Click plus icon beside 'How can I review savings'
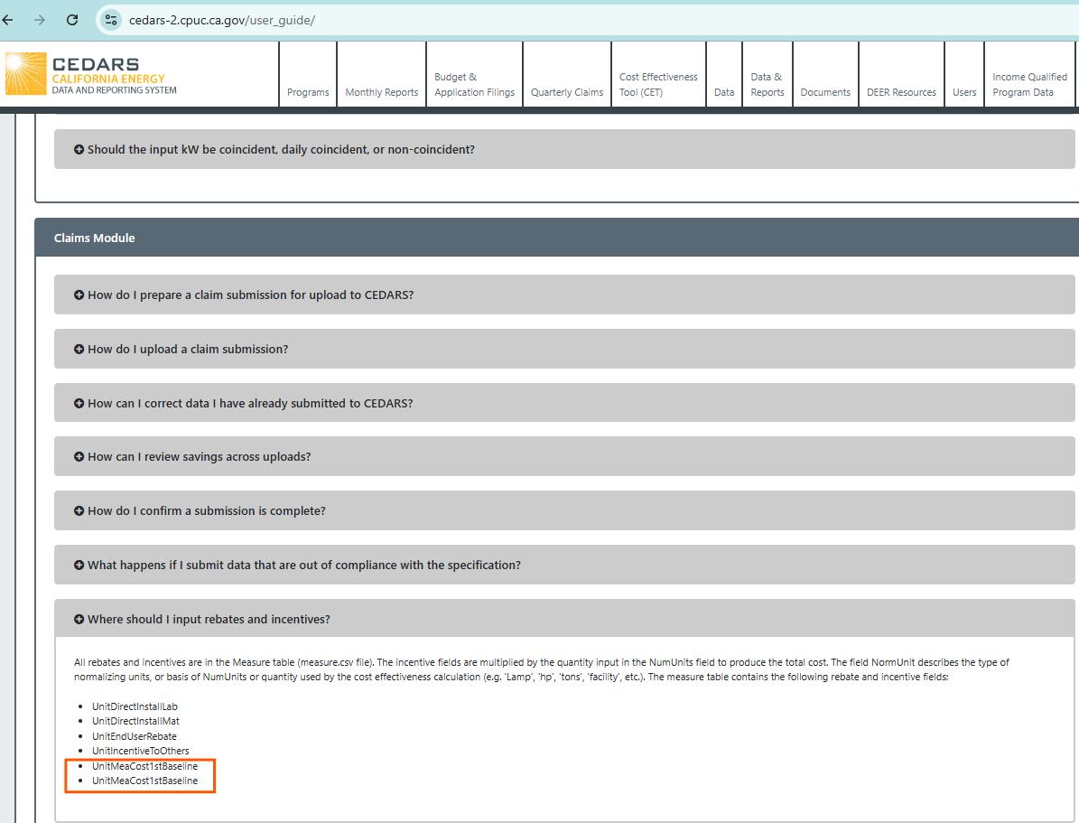The height and width of the screenshot is (823, 1079). pos(79,457)
